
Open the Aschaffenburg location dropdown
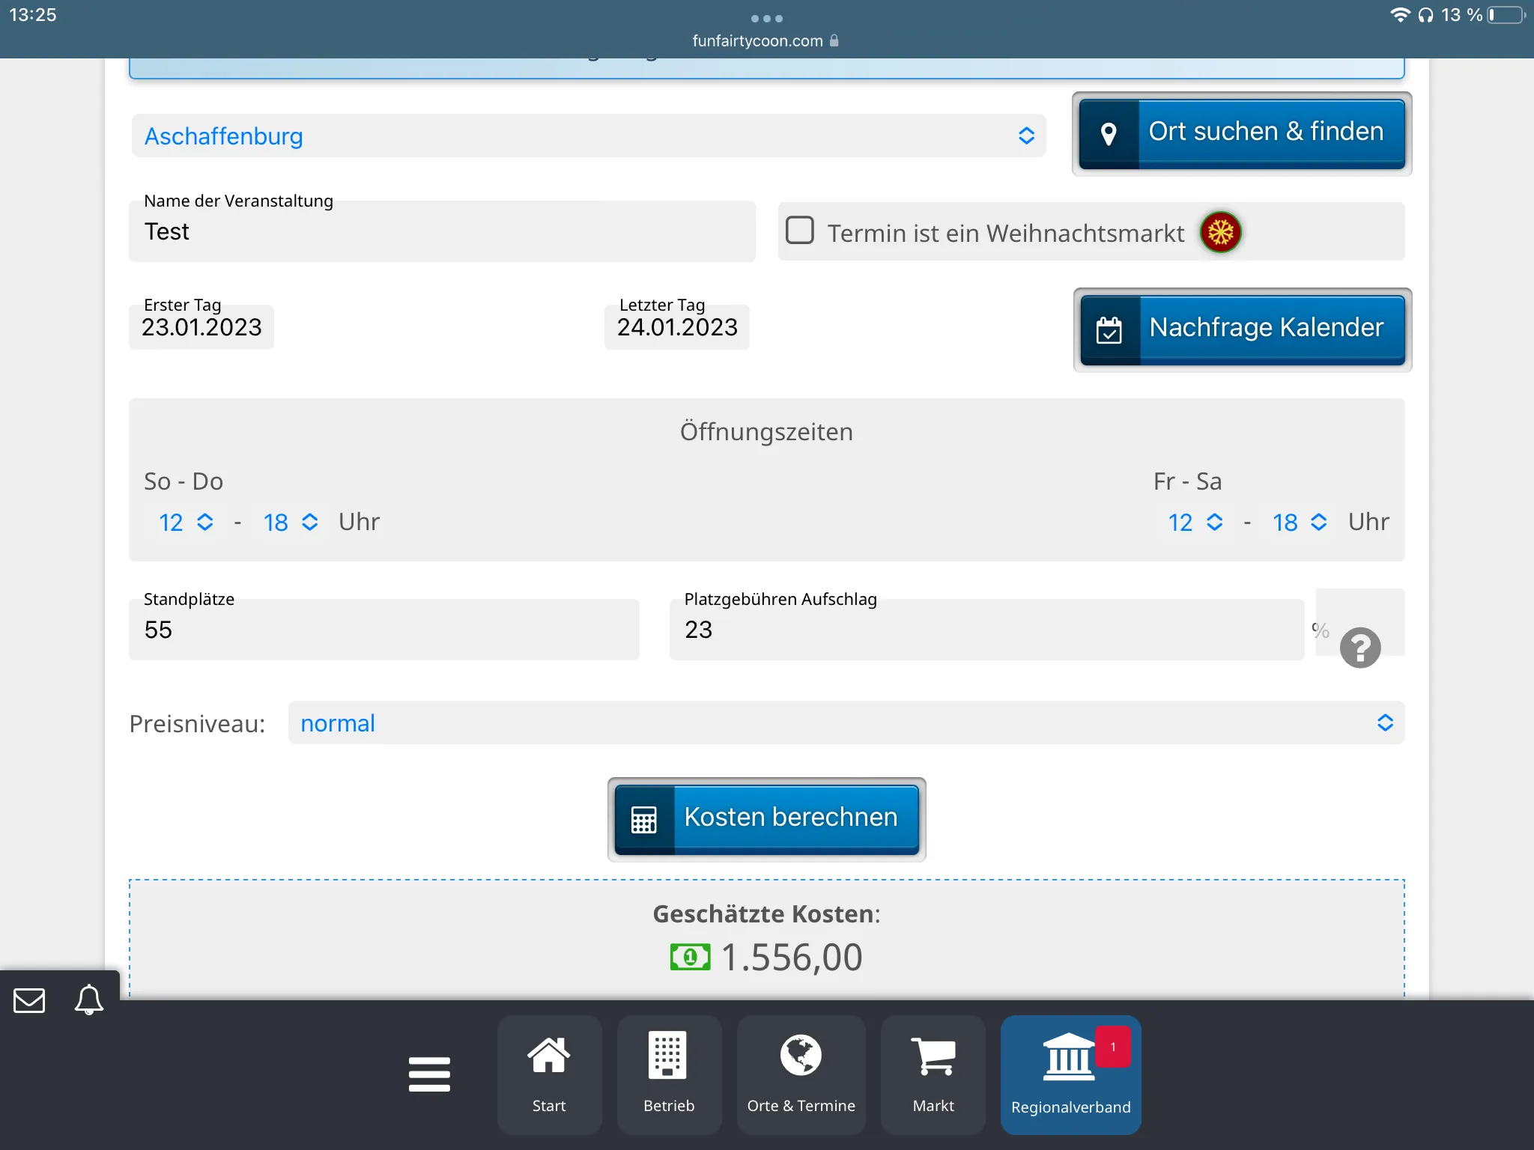pyautogui.click(x=588, y=136)
